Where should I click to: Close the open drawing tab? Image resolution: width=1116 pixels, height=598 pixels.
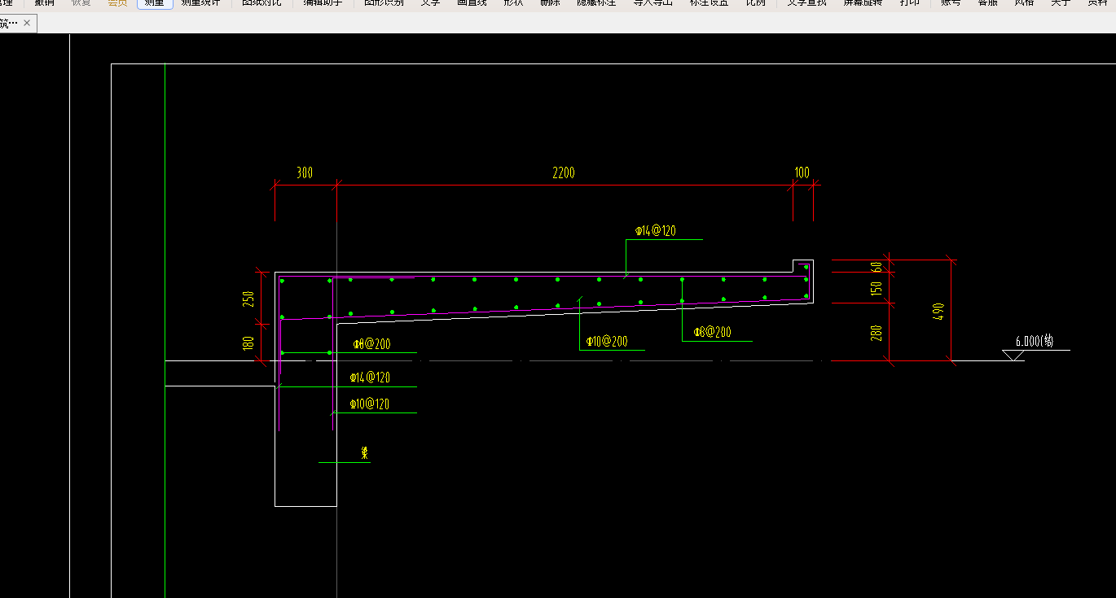[x=27, y=23]
